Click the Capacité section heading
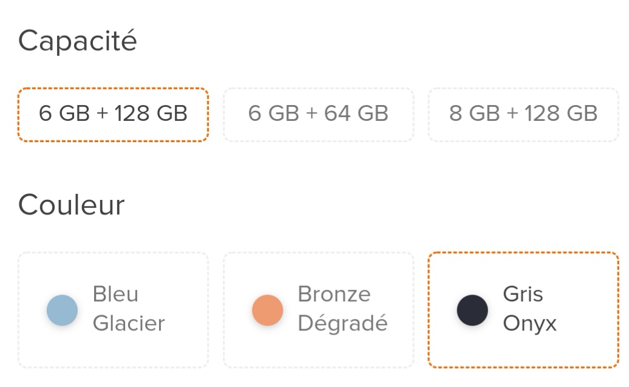The width and height of the screenshot is (629, 387). [77, 41]
